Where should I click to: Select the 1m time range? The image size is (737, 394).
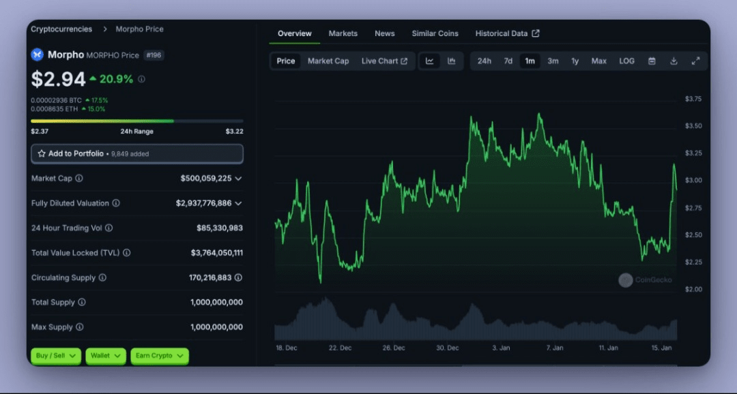(x=530, y=61)
